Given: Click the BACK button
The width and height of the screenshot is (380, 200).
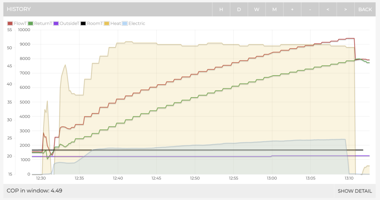Looking at the screenshot, I should [x=365, y=9].
